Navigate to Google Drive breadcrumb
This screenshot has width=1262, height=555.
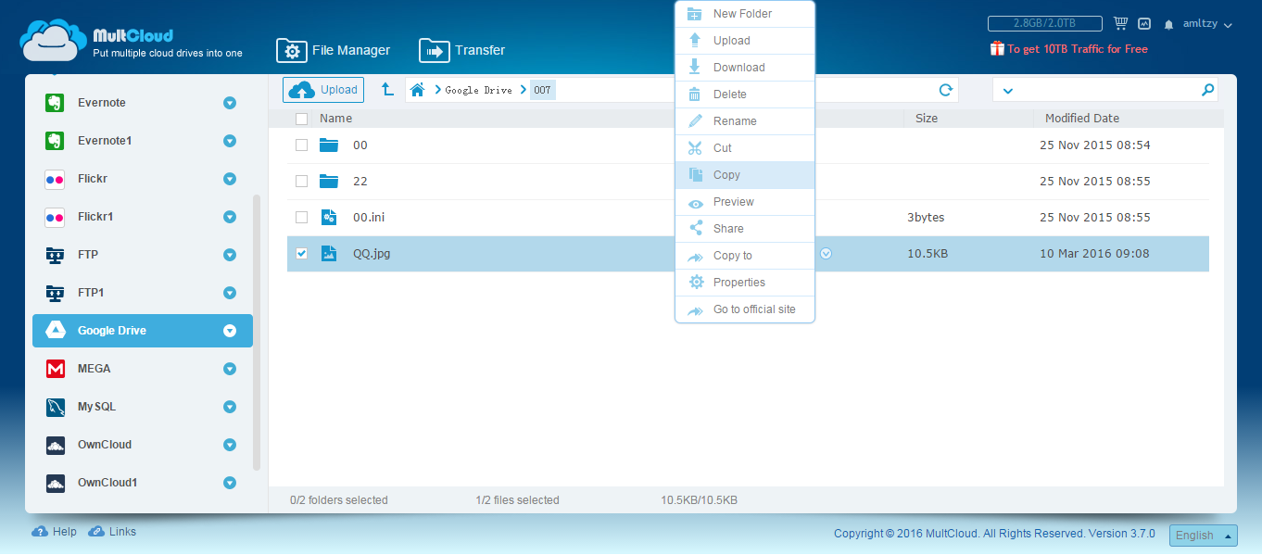[478, 90]
